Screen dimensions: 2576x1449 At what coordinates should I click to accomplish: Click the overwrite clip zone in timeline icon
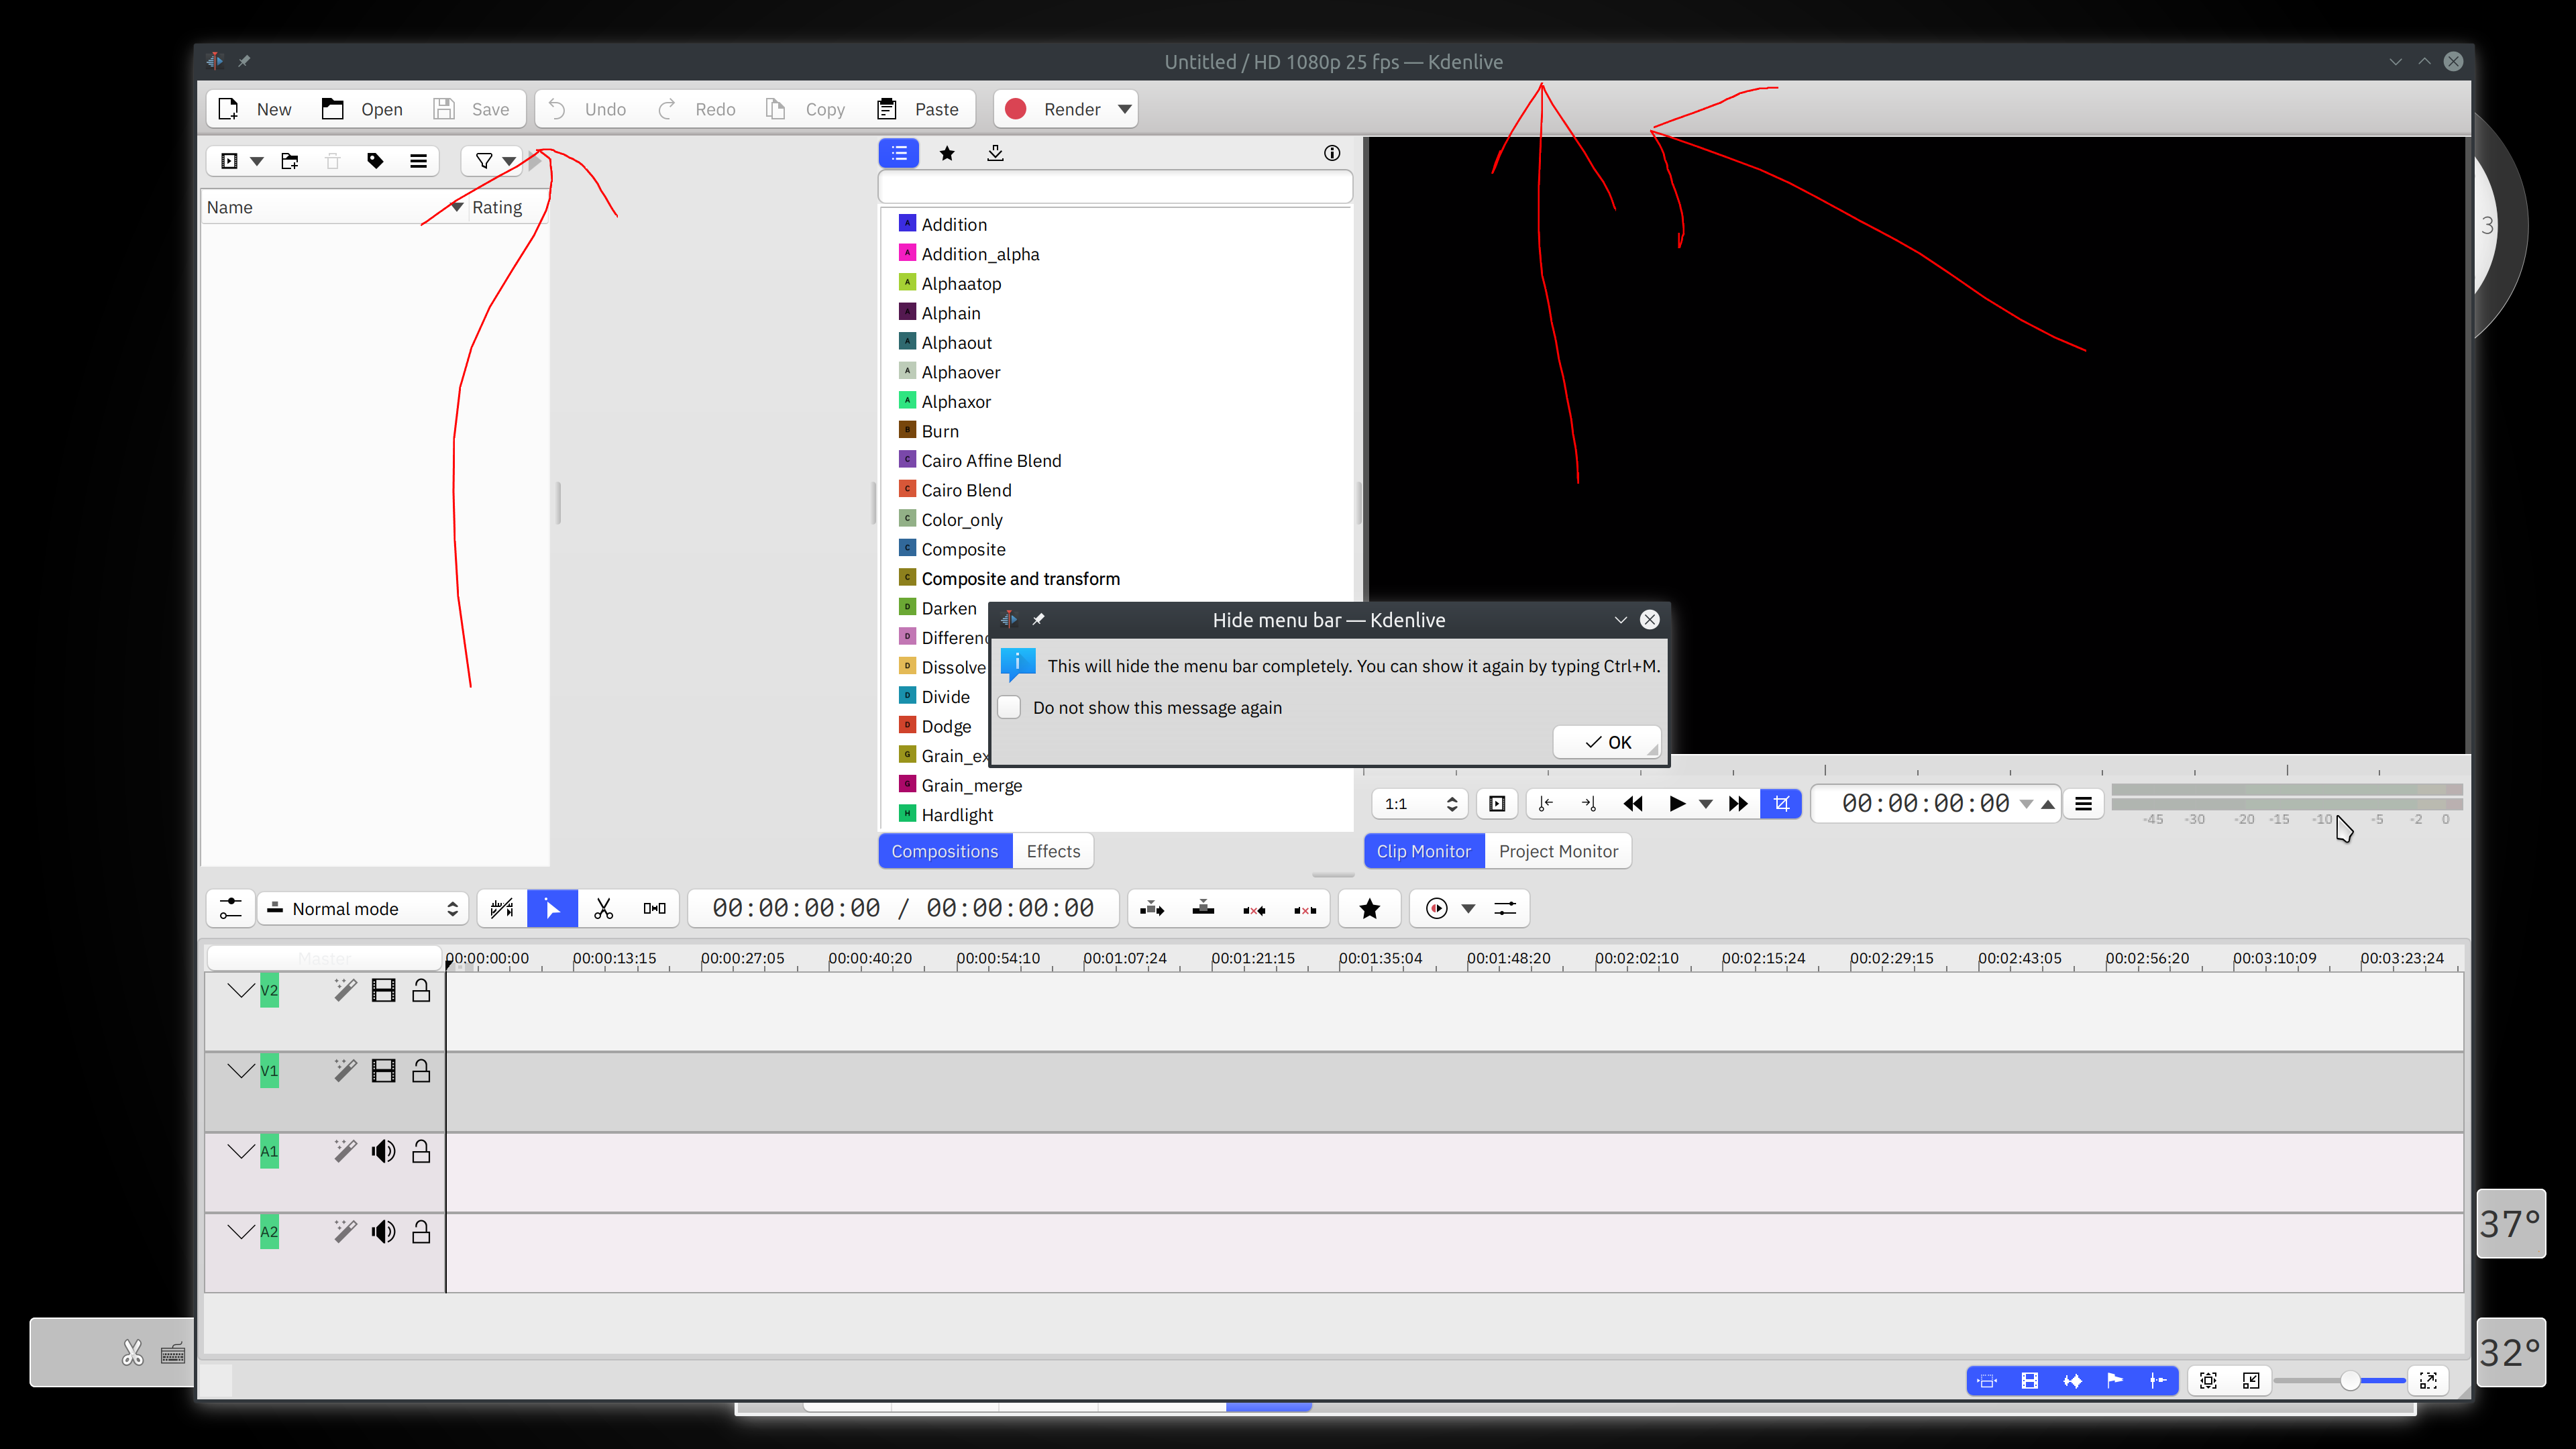[x=1203, y=908]
